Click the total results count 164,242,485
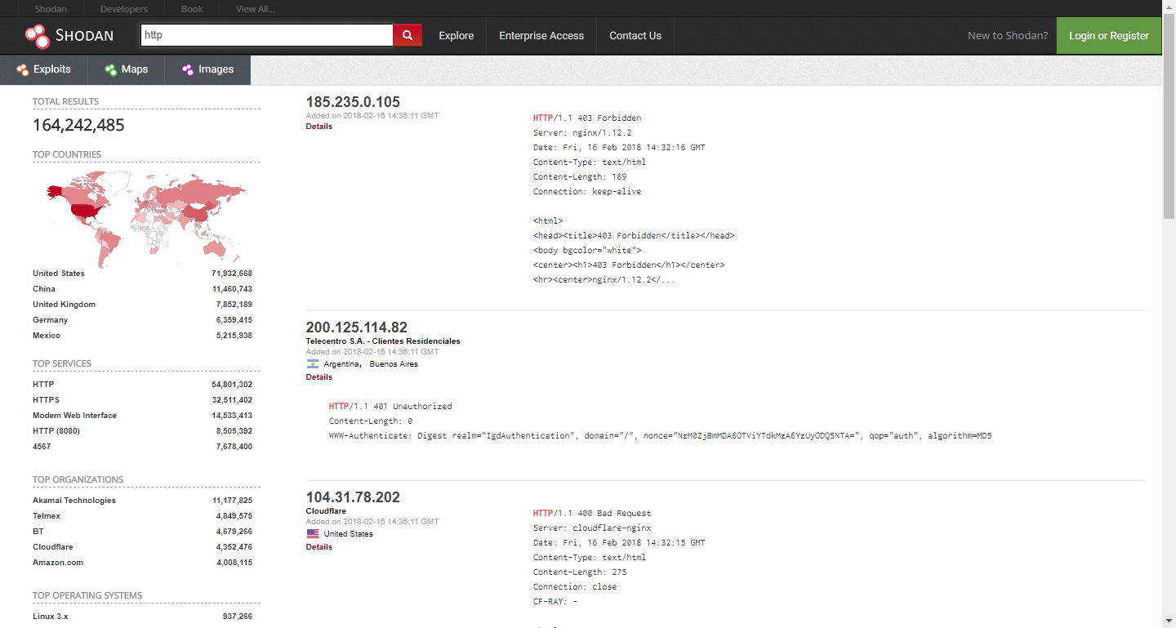The height and width of the screenshot is (628, 1176). pos(78,125)
